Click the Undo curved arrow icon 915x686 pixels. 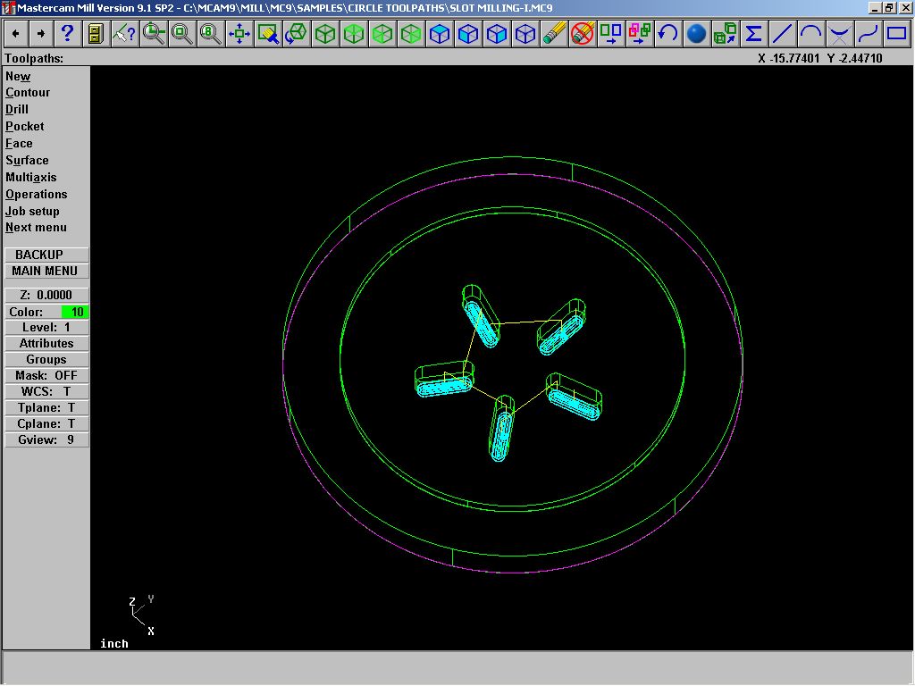click(x=668, y=34)
